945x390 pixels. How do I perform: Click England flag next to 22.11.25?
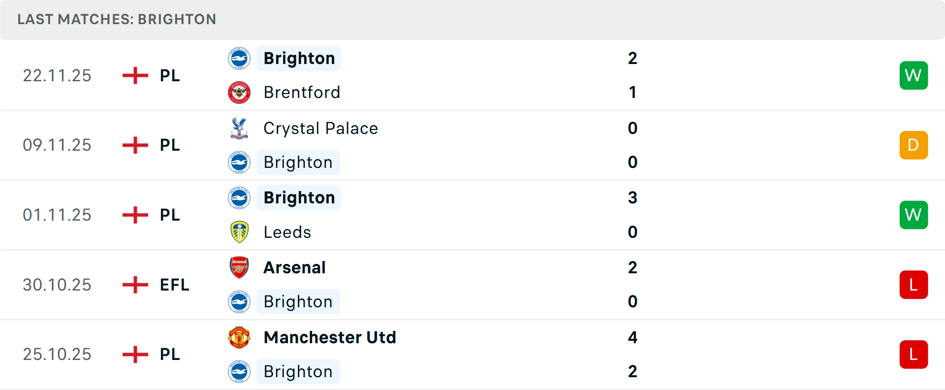[135, 75]
